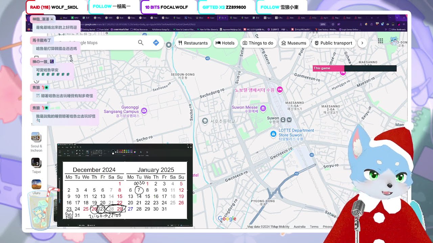The width and height of the screenshot is (433, 243).
Task: Click the PYEONG-DONG district label
Action: (x=264, y=201)
